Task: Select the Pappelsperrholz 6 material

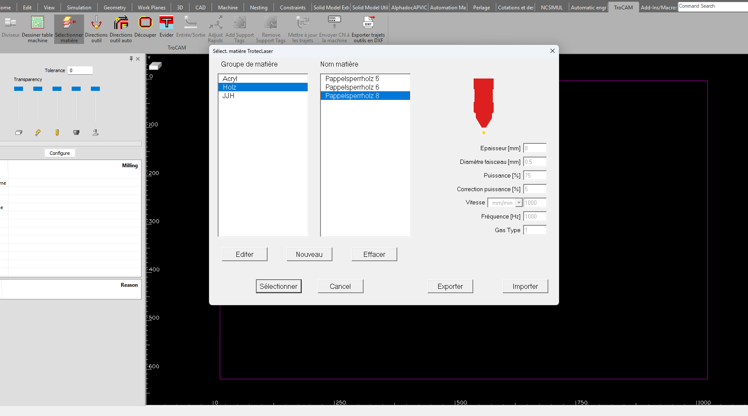Action: 365,87
